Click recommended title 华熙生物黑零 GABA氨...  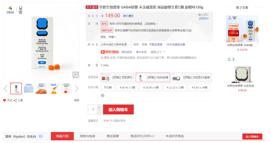click(241, 45)
